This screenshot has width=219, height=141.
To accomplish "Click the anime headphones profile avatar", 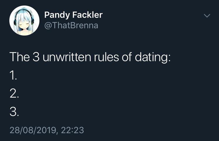I will click(x=25, y=20).
